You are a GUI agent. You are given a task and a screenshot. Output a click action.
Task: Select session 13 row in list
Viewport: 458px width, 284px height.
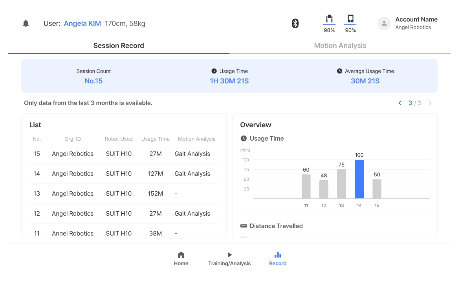(124, 194)
